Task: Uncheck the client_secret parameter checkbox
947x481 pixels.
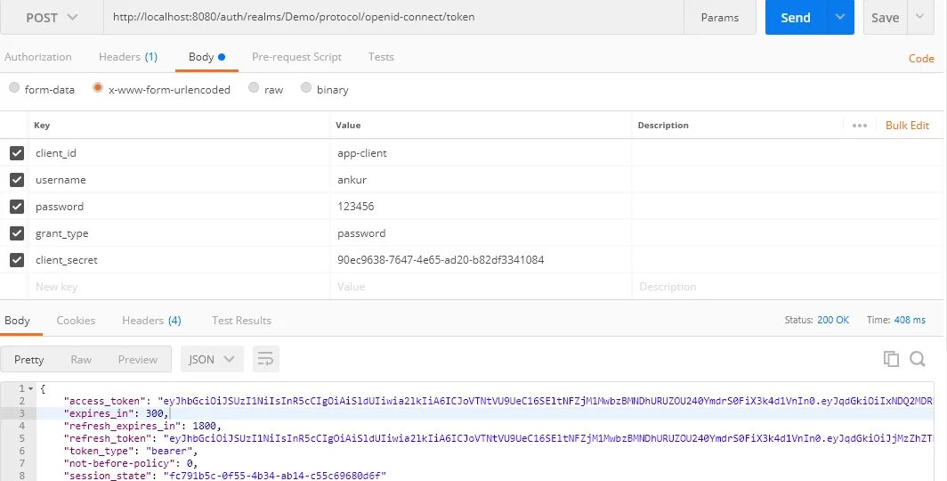Action: point(17,260)
